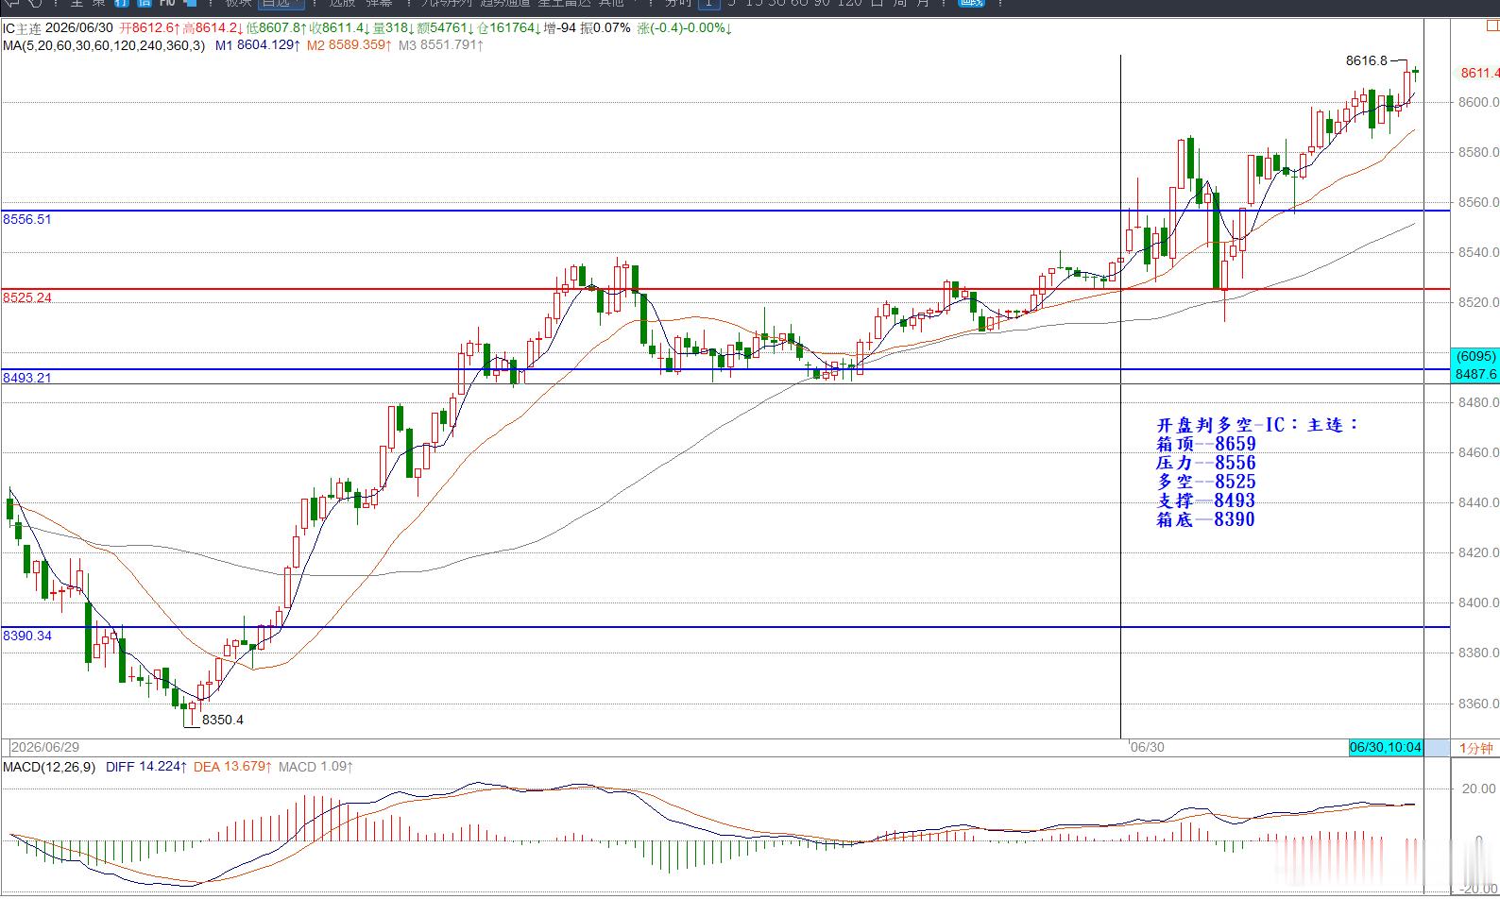Click the 8360.0 price axis label

coord(1478,704)
